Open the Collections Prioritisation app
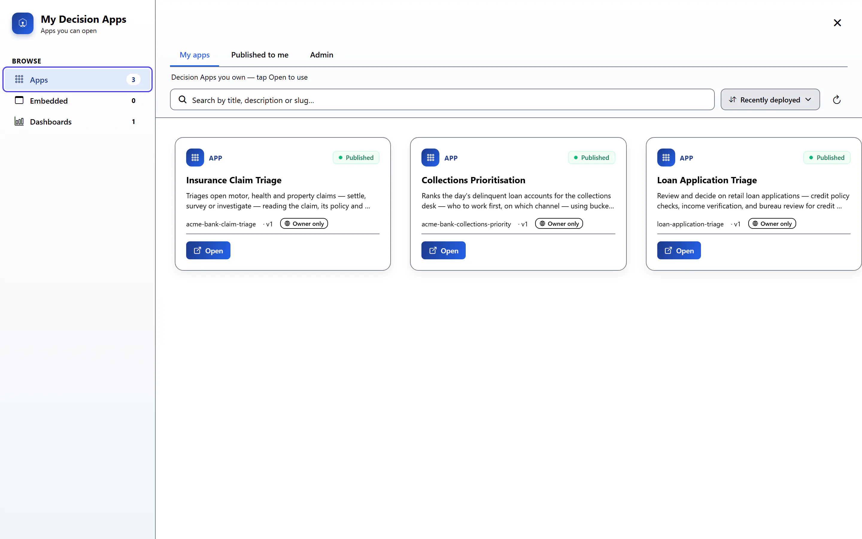Viewport: 862px width, 539px height. tap(444, 251)
